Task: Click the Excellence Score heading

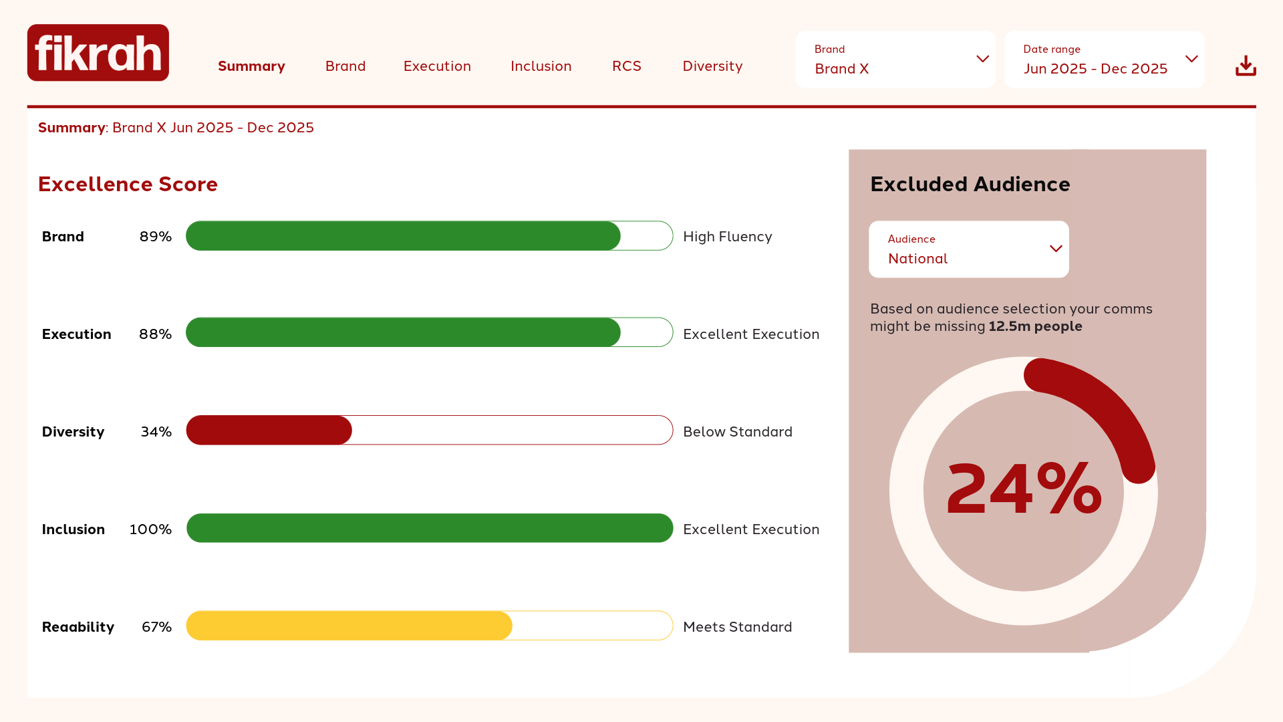Action: 128,184
